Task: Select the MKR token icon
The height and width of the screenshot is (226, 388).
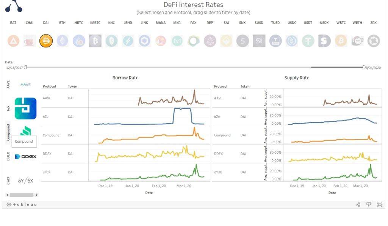Action: click(177, 41)
